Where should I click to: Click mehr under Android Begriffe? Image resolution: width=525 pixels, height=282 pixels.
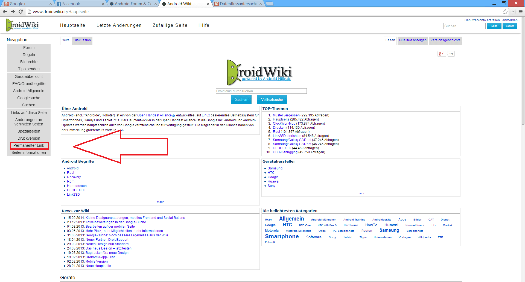[x=160, y=202]
